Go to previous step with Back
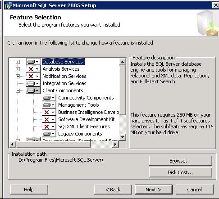The width and height of the screenshot is (219, 199). [113, 190]
